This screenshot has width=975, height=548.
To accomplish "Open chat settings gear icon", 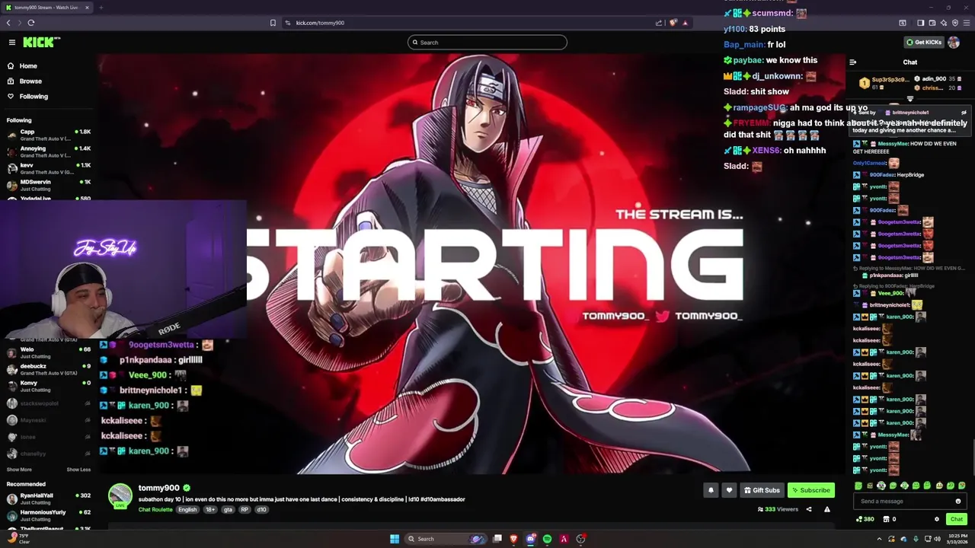I will click(937, 519).
